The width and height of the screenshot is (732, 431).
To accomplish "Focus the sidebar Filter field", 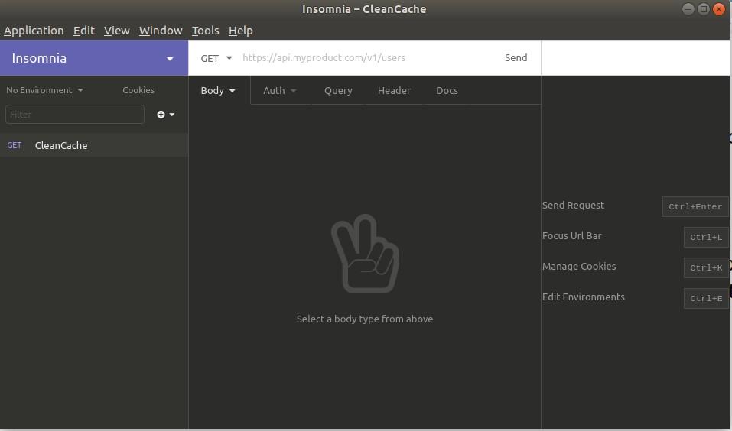I will pyautogui.click(x=75, y=115).
